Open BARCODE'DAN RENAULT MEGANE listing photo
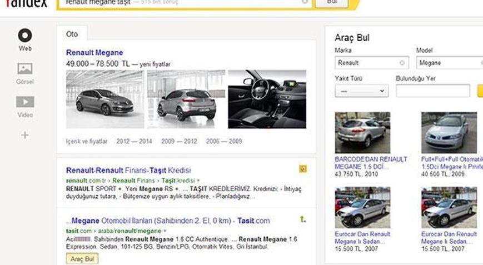The width and height of the screenshot is (483, 265). [362, 132]
